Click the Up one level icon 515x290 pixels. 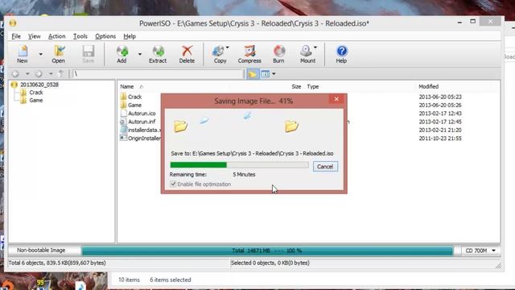point(61,74)
